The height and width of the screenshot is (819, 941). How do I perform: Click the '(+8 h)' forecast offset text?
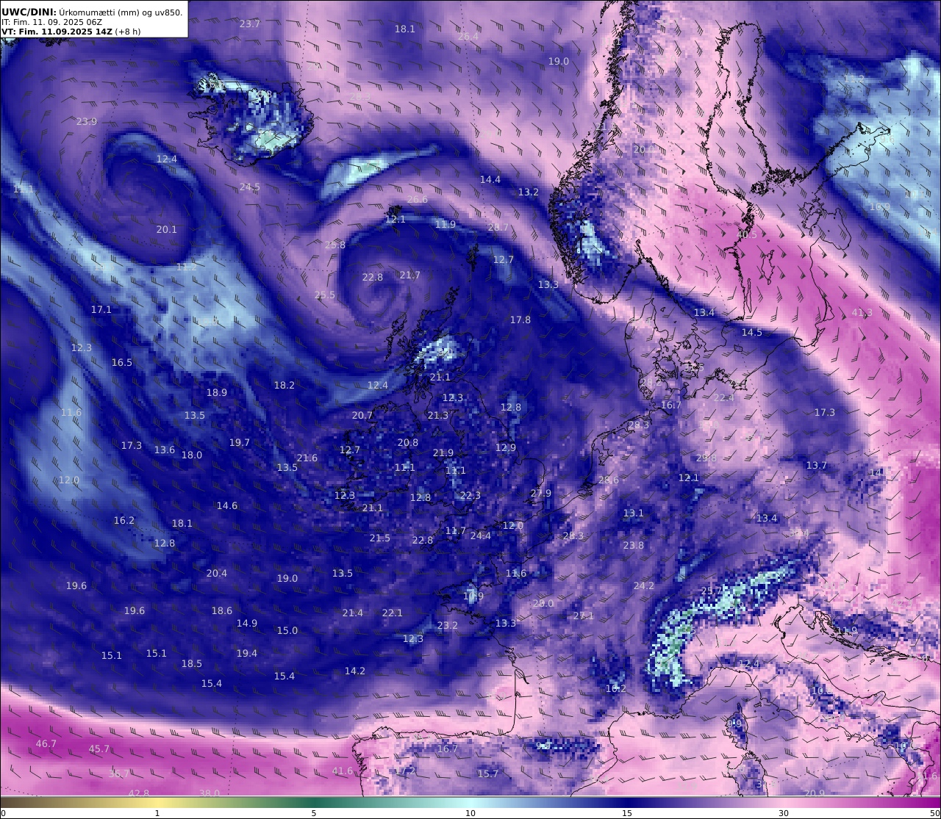(x=128, y=32)
